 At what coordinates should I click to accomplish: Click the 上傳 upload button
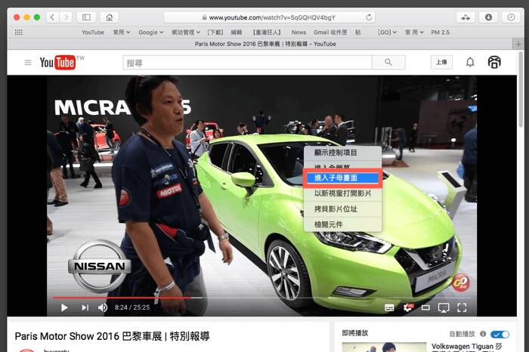[441, 62]
